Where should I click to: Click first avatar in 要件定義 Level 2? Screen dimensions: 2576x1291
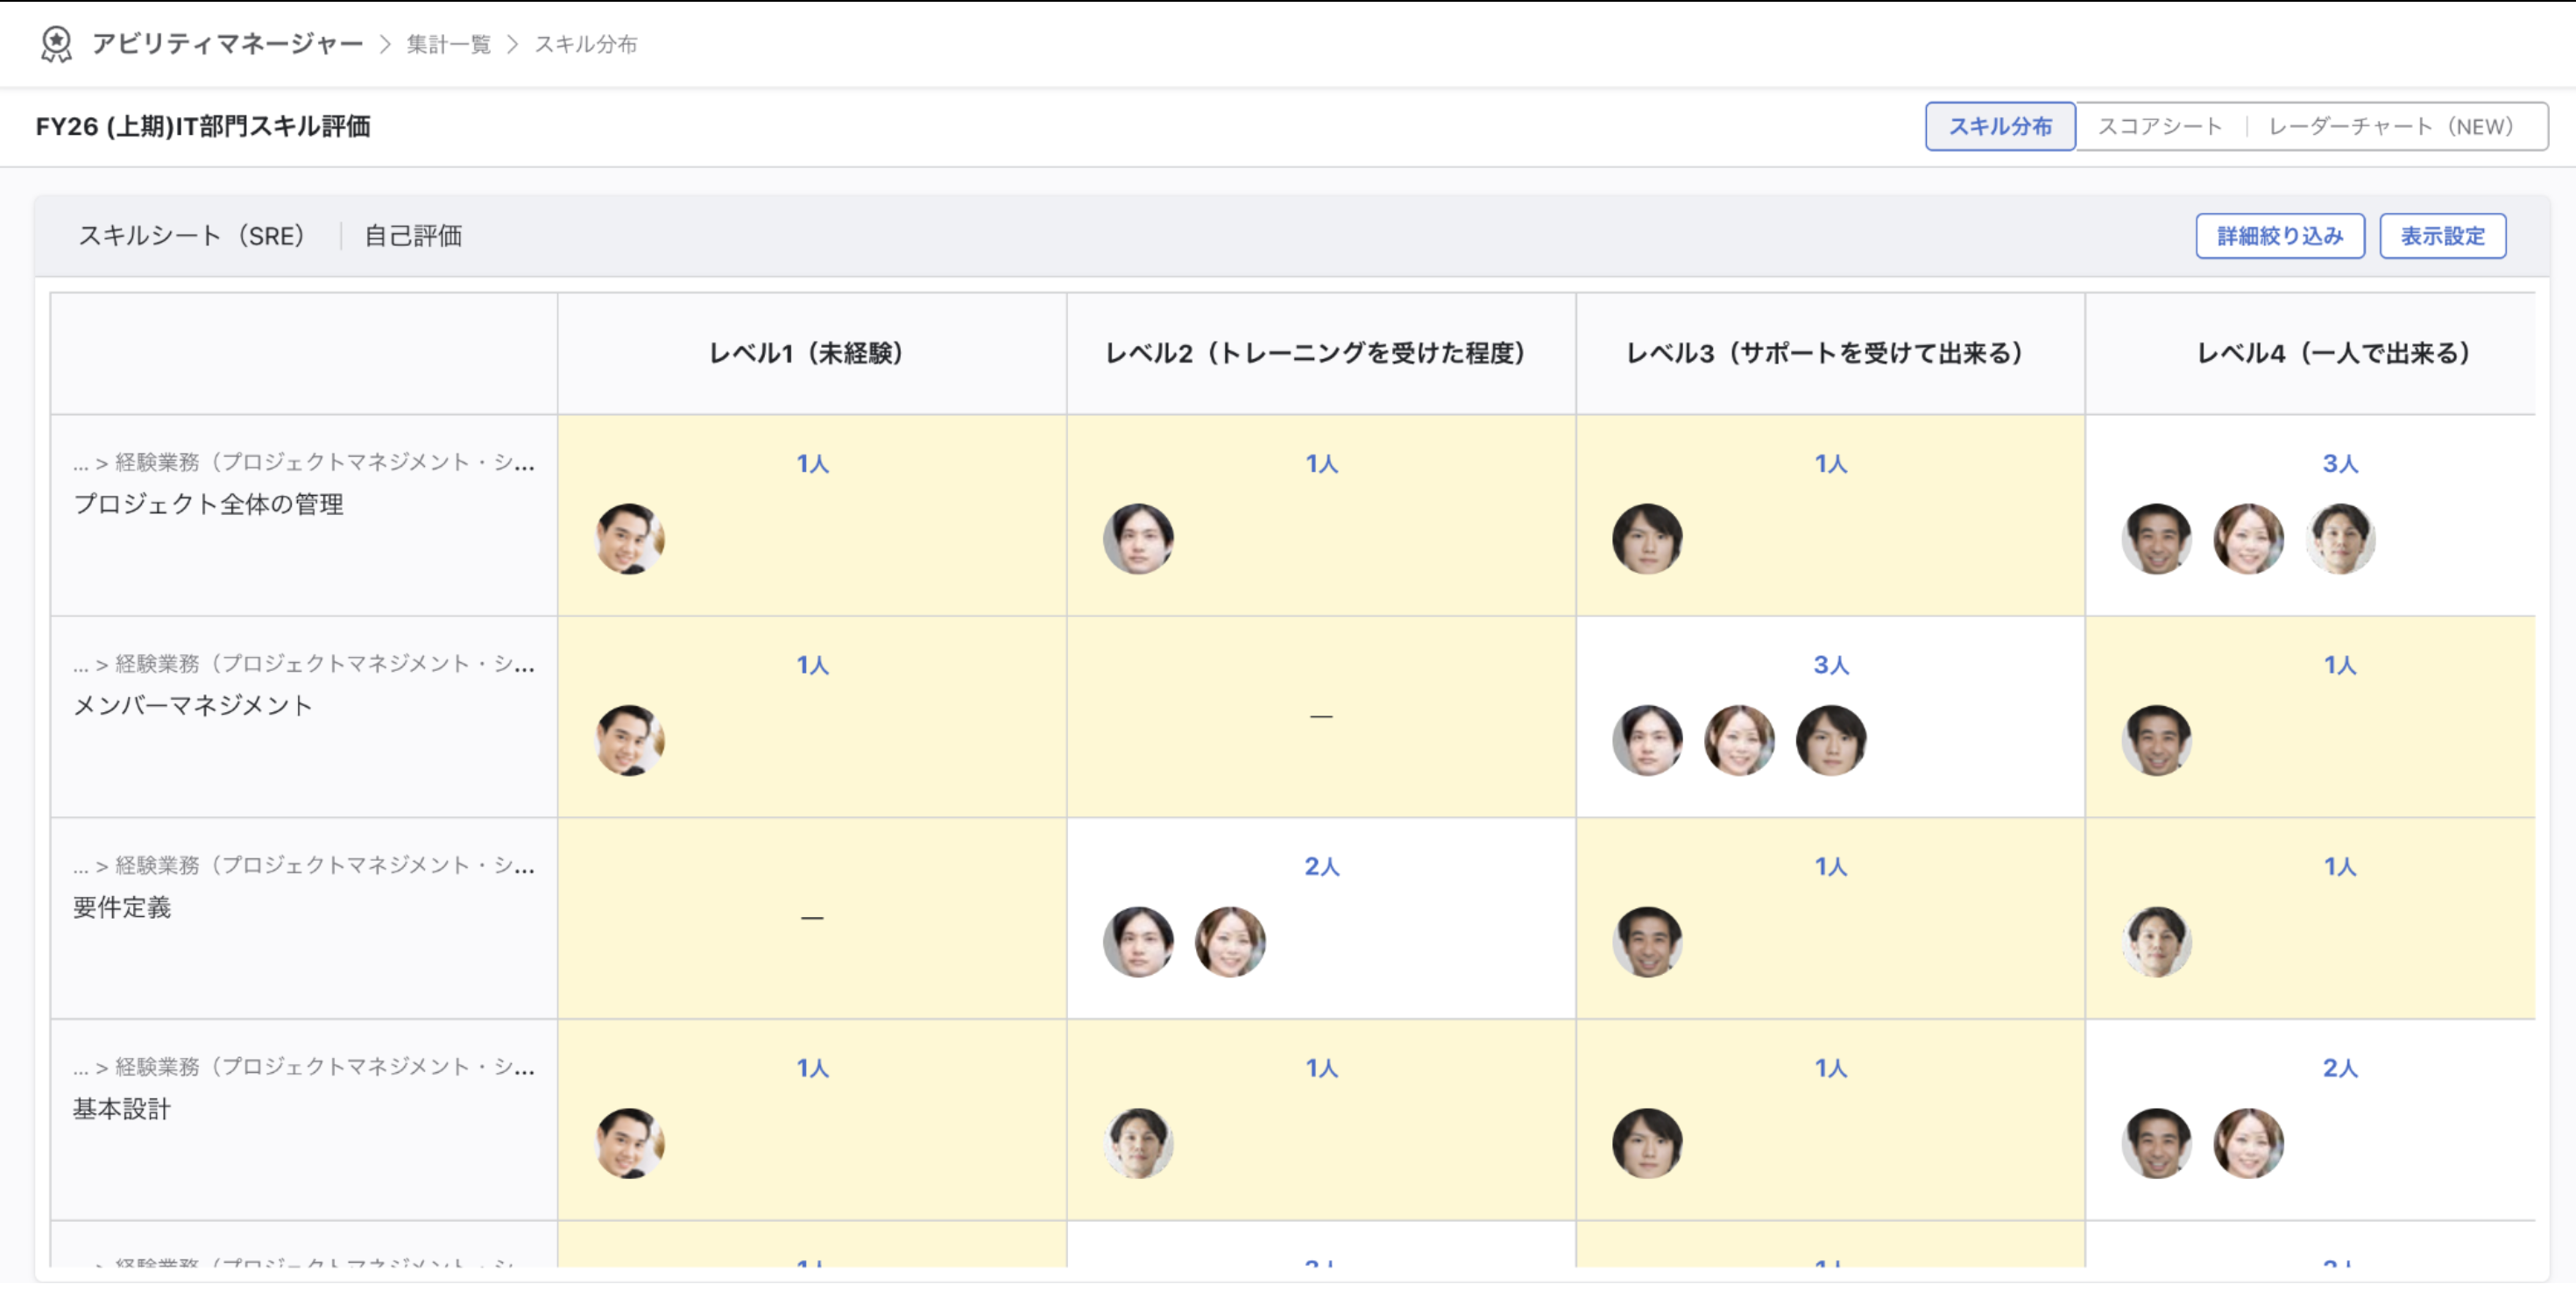(1139, 942)
